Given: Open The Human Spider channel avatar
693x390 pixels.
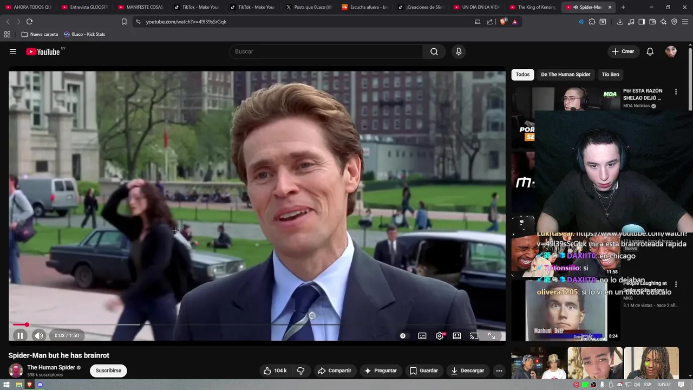Looking at the screenshot, I should [16, 370].
